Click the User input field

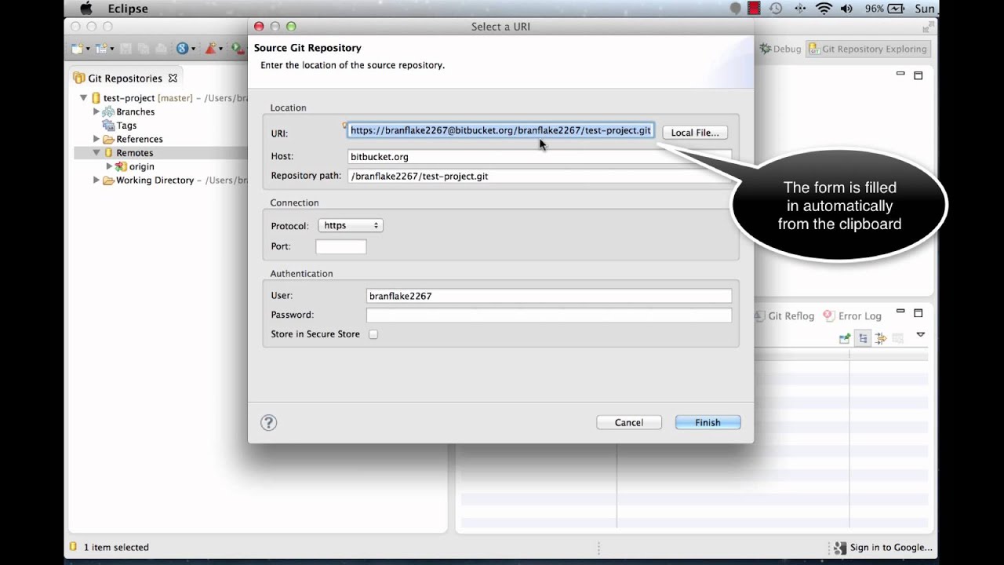(549, 296)
